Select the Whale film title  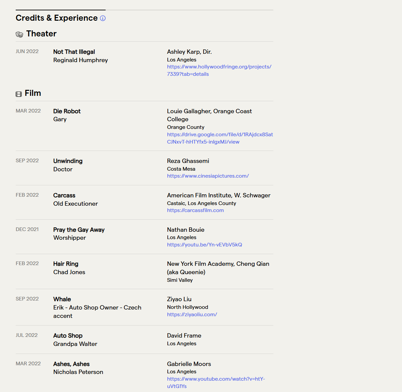pos(62,299)
